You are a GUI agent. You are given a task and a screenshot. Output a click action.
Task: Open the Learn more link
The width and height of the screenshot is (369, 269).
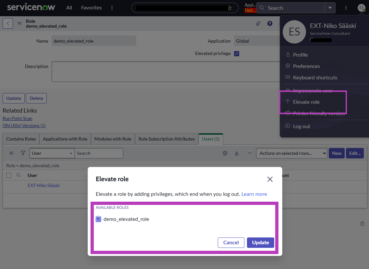coord(254,194)
